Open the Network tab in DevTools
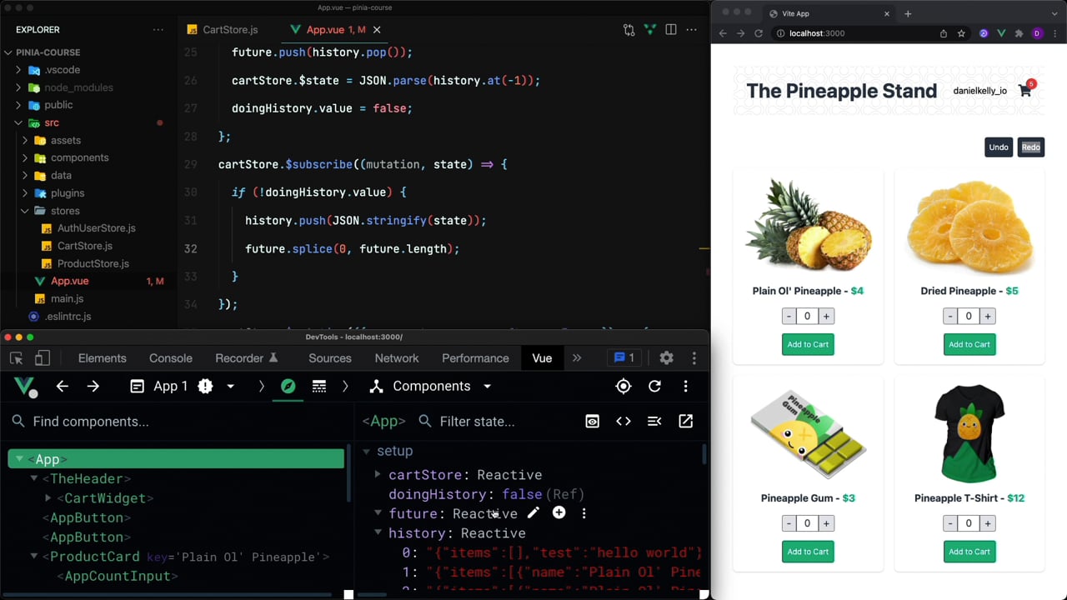Image resolution: width=1067 pixels, height=600 pixels. (397, 358)
